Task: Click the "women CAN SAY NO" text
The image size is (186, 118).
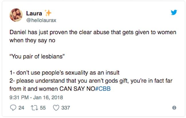Action: 67,89
